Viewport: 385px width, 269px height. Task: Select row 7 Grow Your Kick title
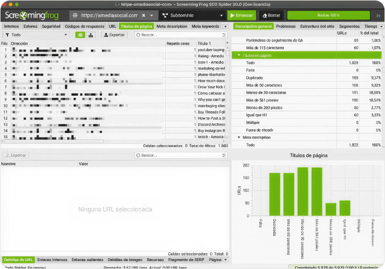(x=211, y=87)
